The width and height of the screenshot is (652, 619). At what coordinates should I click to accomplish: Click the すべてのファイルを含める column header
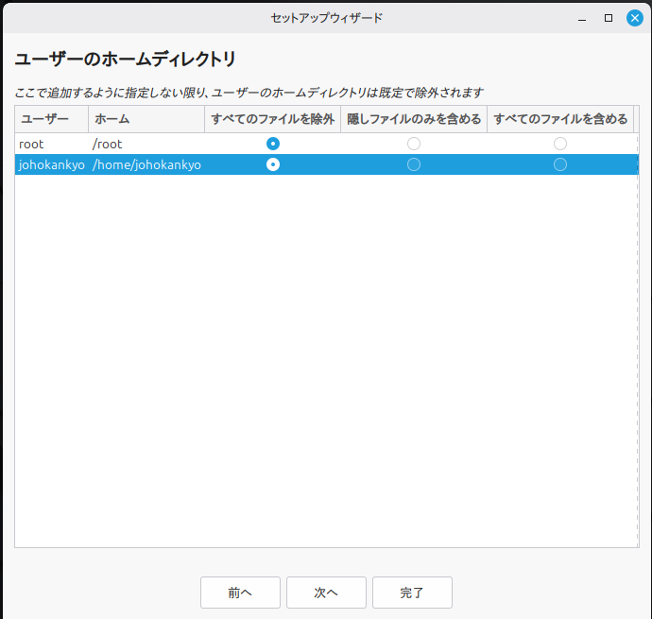(x=560, y=119)
